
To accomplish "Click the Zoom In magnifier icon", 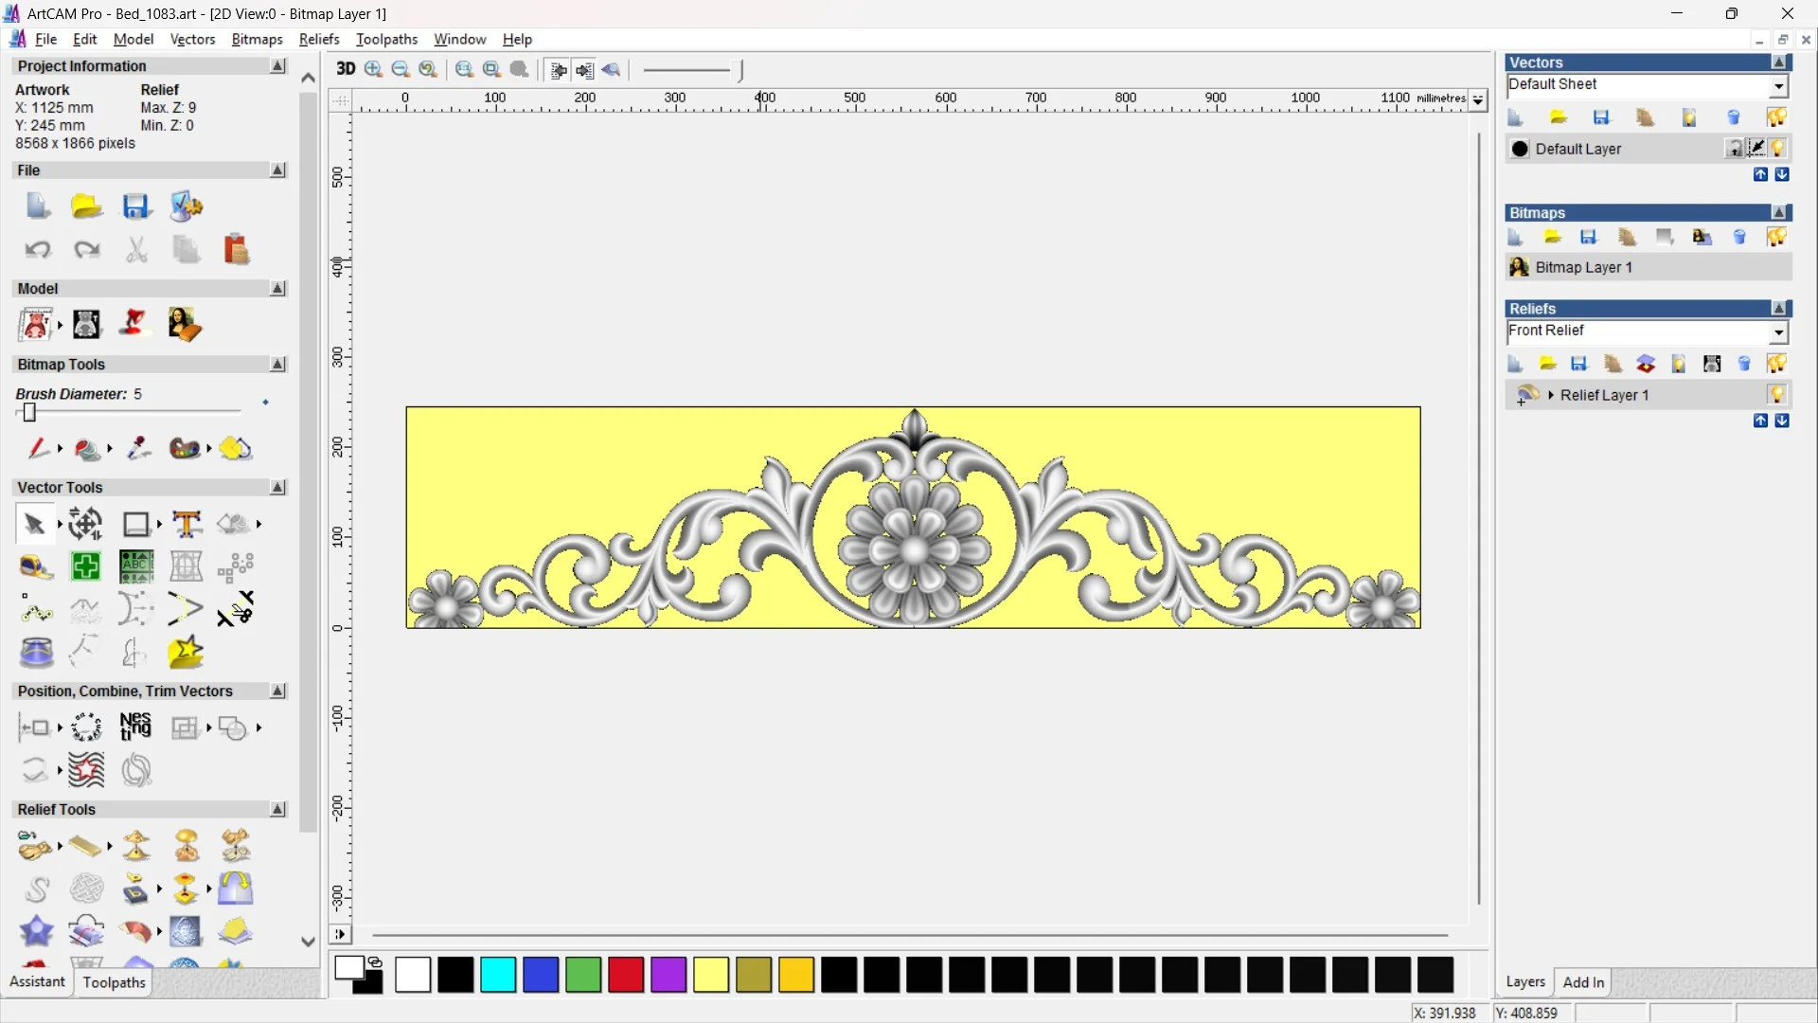I will pyautogui.click(x=374, y=69).
